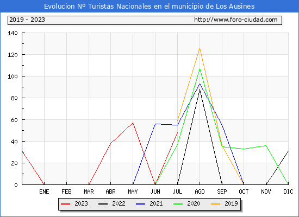The height and width of the screenshot is (217, 299).
Task: Click the blue 2021 legend color swatch
Action: tap(141, 204)
